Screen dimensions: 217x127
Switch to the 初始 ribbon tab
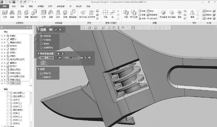coord(14,6)
